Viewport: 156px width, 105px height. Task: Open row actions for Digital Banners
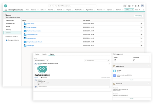141,38
